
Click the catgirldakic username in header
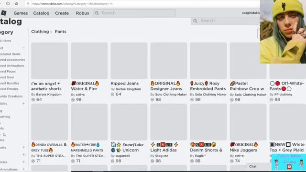point(251,13)
